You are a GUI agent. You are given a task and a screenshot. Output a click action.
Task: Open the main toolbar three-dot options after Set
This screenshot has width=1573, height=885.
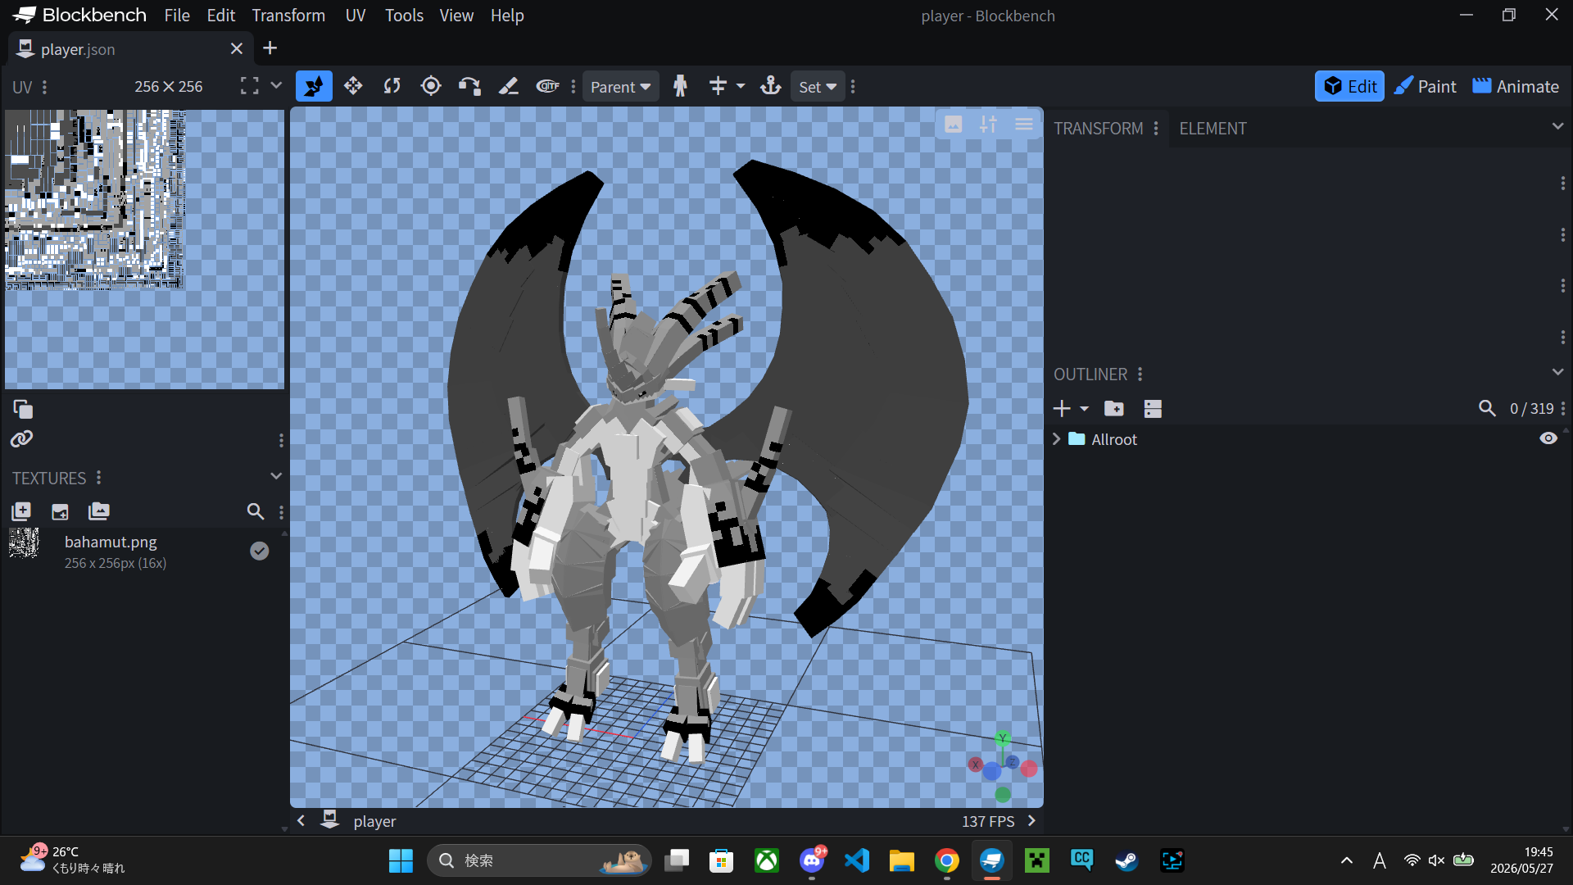853,87
